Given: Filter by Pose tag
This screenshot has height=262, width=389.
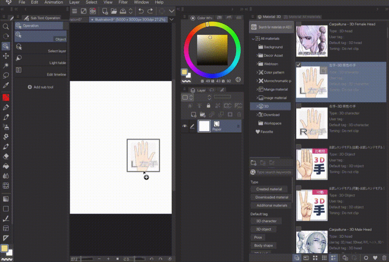Looking at the screenshot, I should [x=258, y=237].
